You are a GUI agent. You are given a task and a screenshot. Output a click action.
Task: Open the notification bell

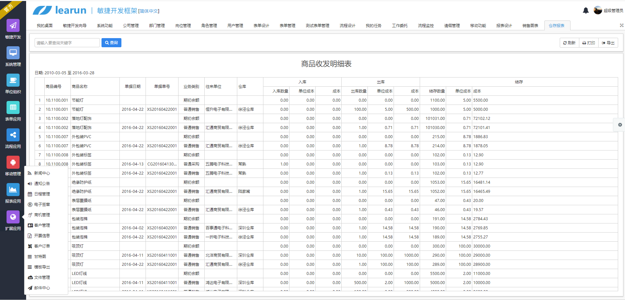[x=585, y=10]
